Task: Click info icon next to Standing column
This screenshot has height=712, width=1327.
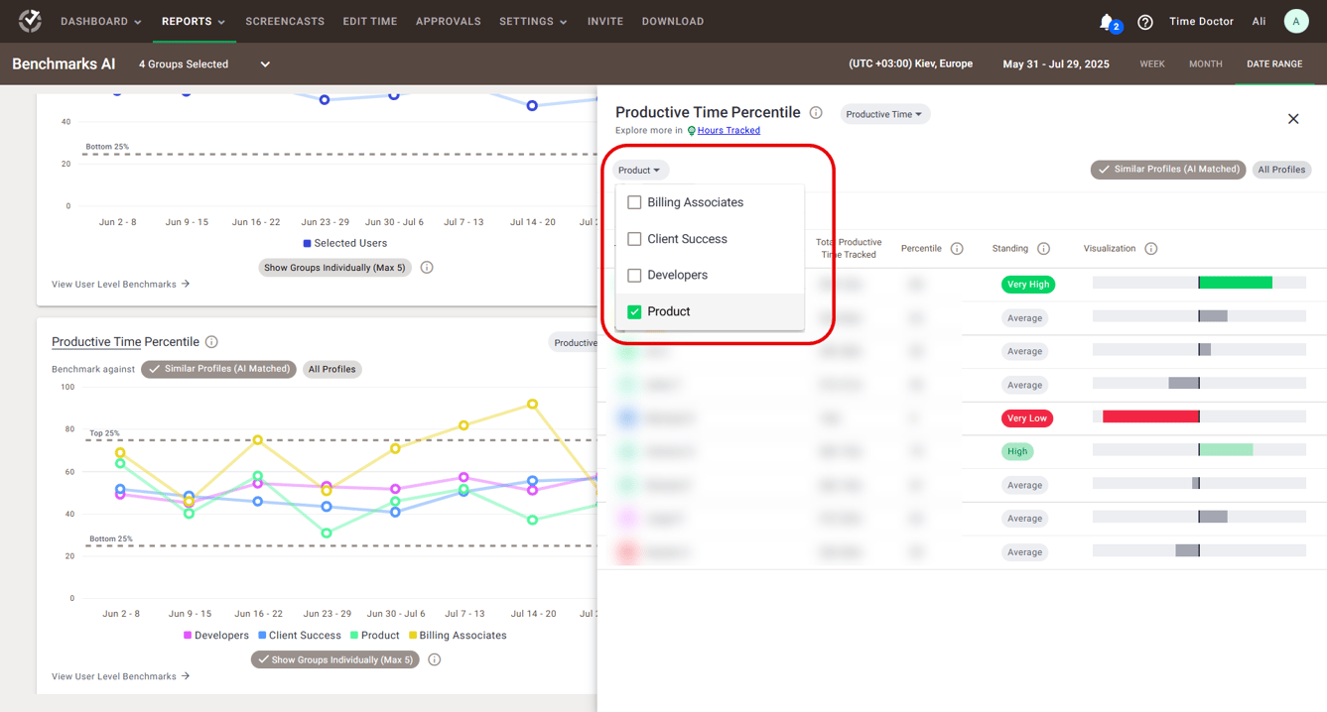Action: click(1043, 249)
